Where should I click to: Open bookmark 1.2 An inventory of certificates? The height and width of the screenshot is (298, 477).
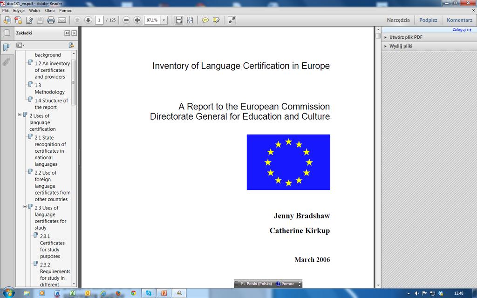point(52,70)
